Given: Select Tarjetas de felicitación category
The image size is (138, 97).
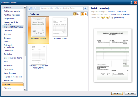Looking at the screenshot, I should [13, 77].
